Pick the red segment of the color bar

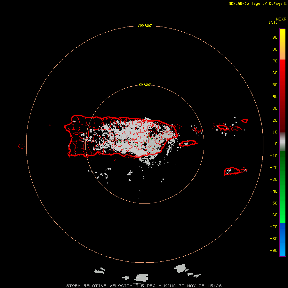coord(283,96)
